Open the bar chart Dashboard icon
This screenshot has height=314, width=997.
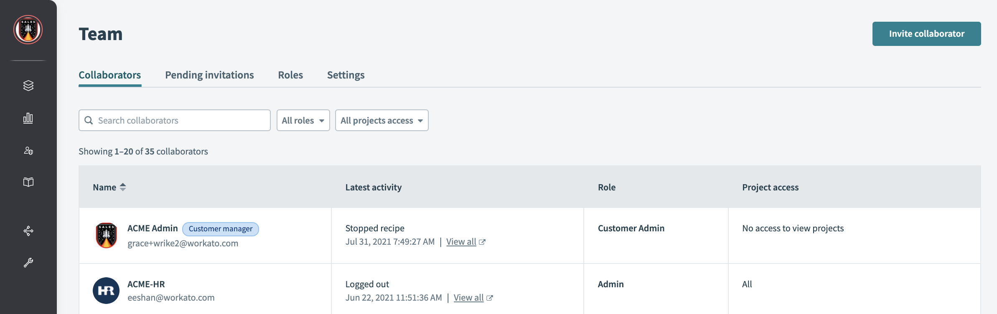click(x=28, y=118)
